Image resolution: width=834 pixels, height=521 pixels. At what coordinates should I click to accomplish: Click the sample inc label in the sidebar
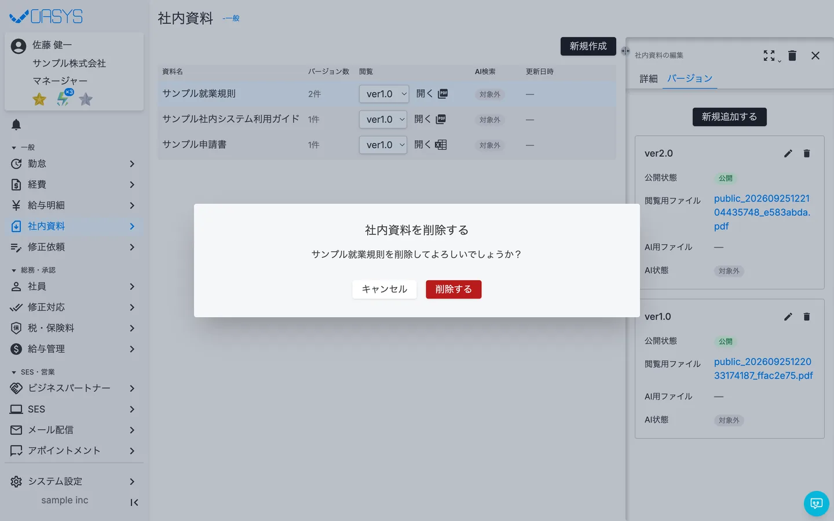pos(65,500)
